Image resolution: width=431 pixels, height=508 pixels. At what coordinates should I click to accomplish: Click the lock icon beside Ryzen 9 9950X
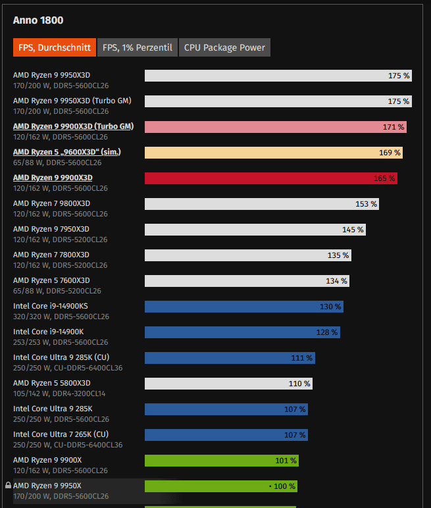(x=8, y=485)
